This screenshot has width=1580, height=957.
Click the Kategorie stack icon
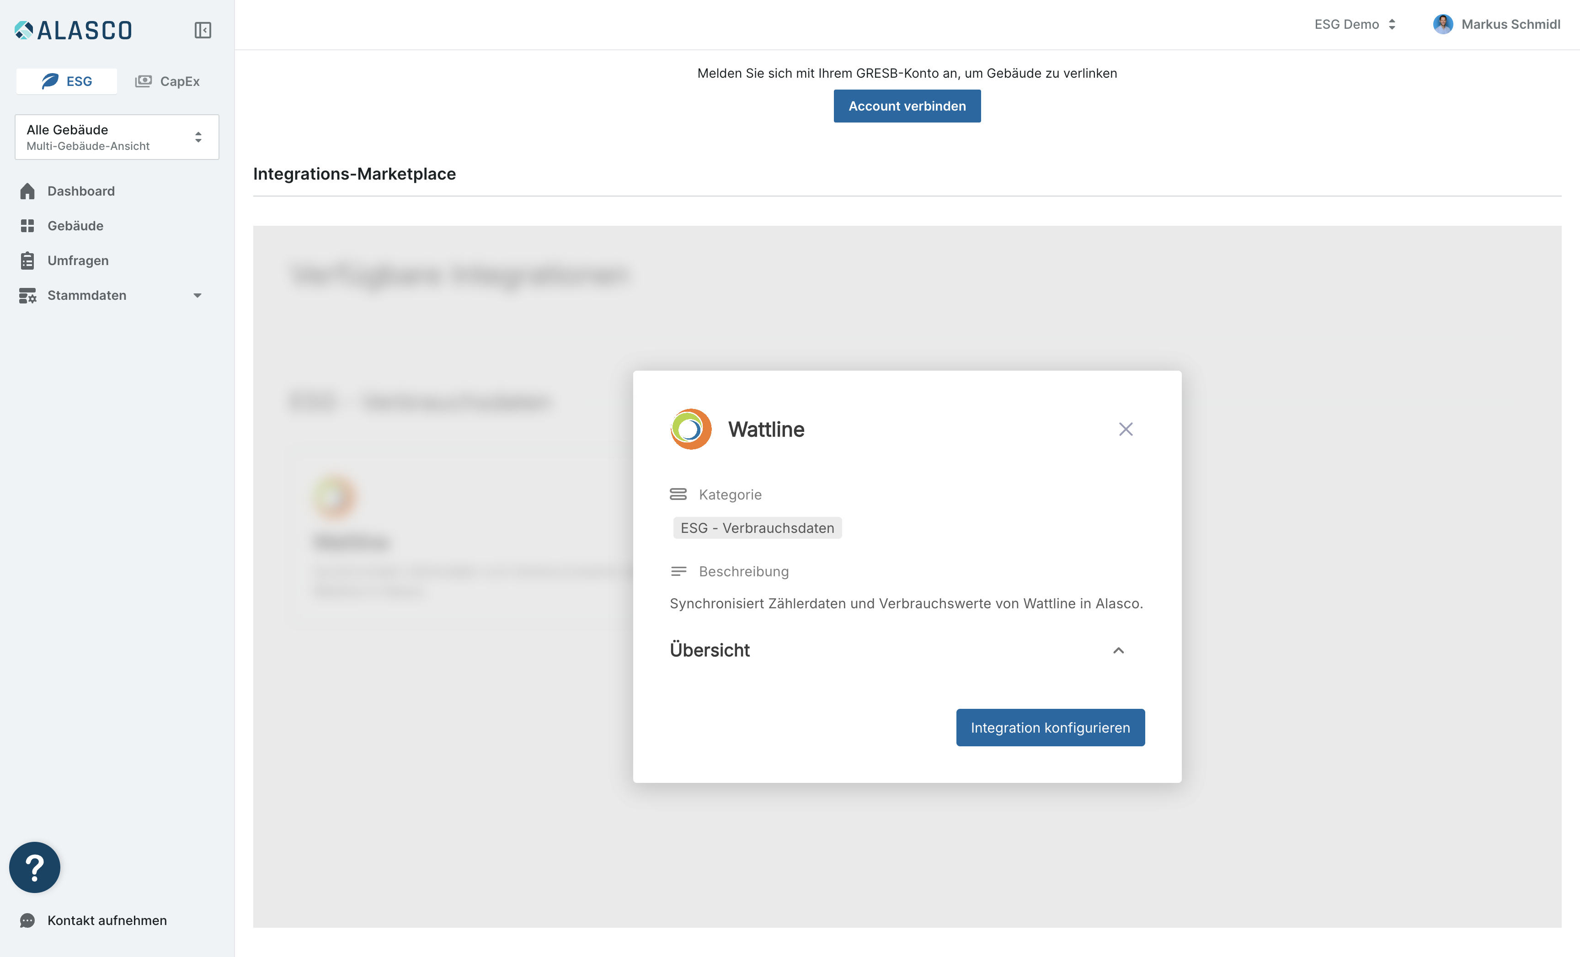(678, 494)
